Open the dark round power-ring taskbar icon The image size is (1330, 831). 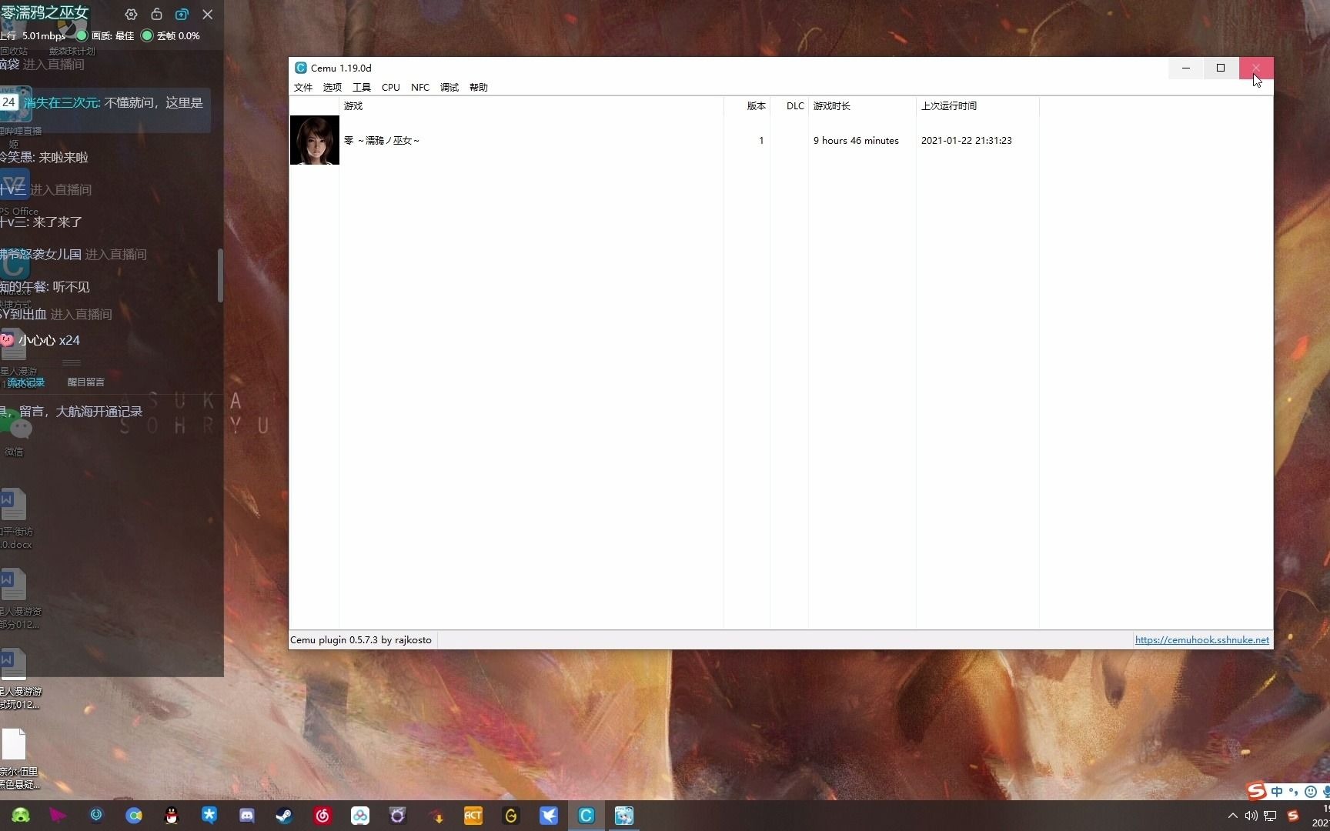[x=96, y=815]
